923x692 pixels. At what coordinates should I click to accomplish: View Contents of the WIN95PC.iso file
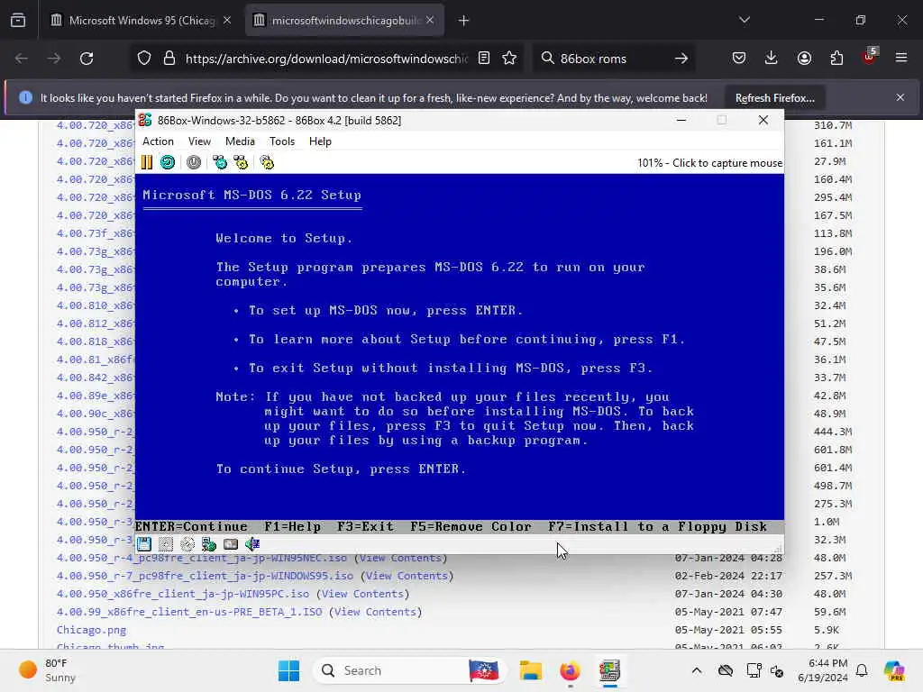[x=362, y=594]
